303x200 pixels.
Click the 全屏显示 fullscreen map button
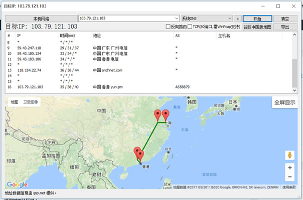(x=284, y=102)
